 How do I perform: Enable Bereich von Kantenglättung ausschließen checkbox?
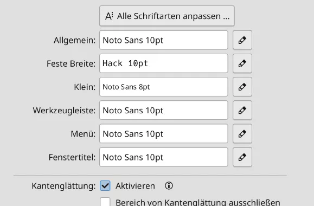[x=105, y=202]
